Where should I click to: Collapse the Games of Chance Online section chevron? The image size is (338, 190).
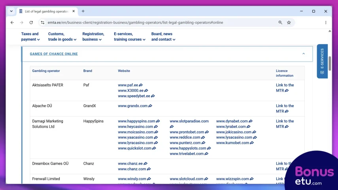coord(304,54)
